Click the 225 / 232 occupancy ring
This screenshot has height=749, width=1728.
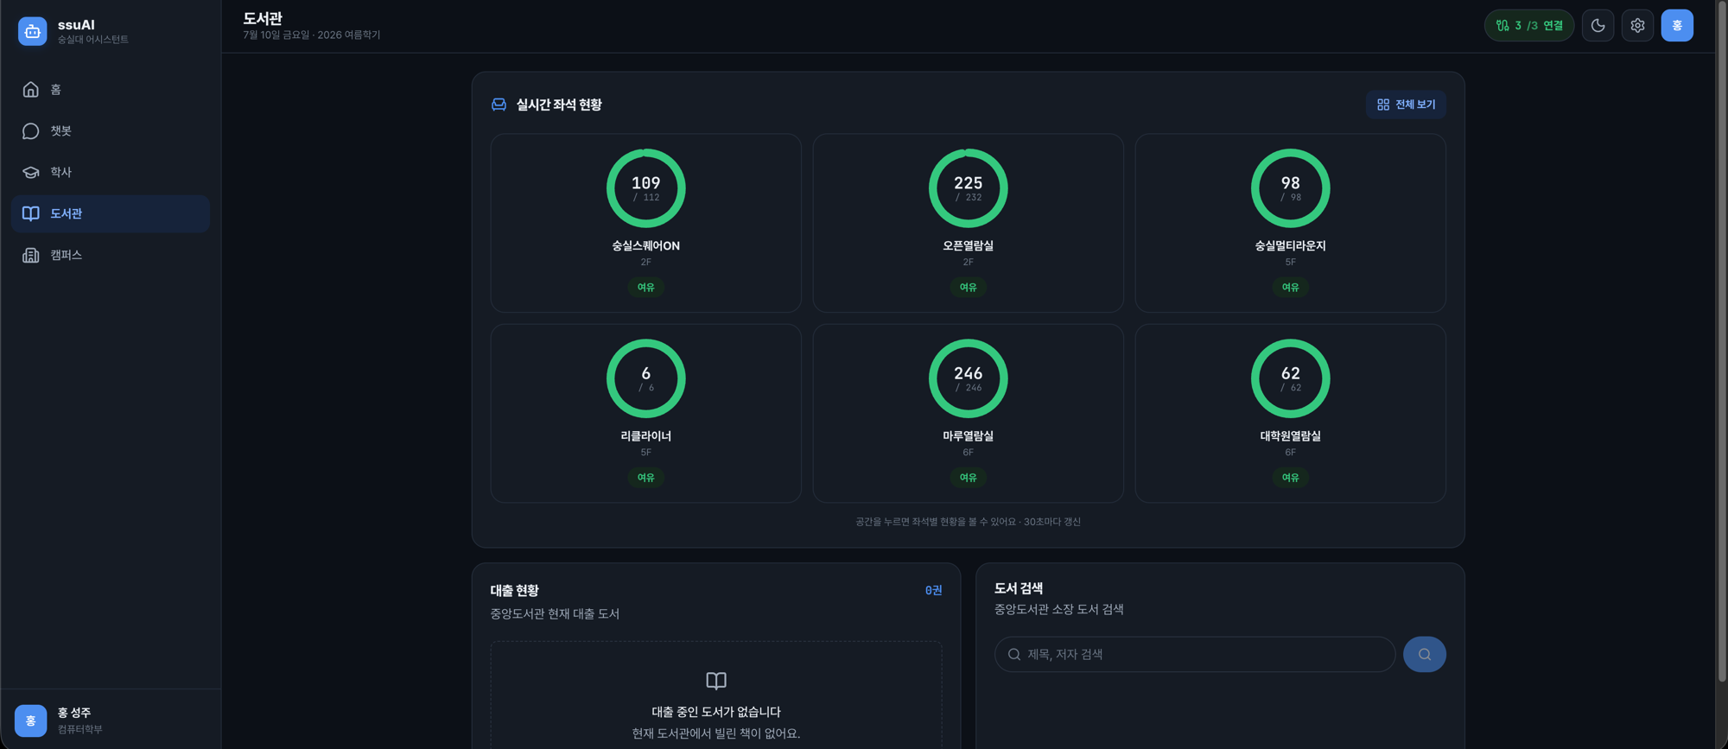pyautogui.click(x=968, y=188)
